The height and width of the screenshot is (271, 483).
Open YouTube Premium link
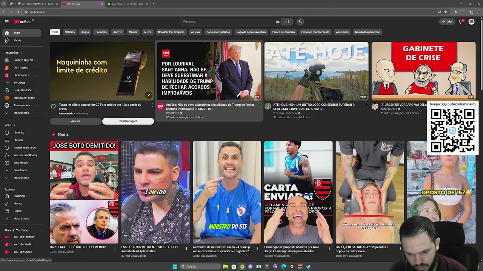22,237
